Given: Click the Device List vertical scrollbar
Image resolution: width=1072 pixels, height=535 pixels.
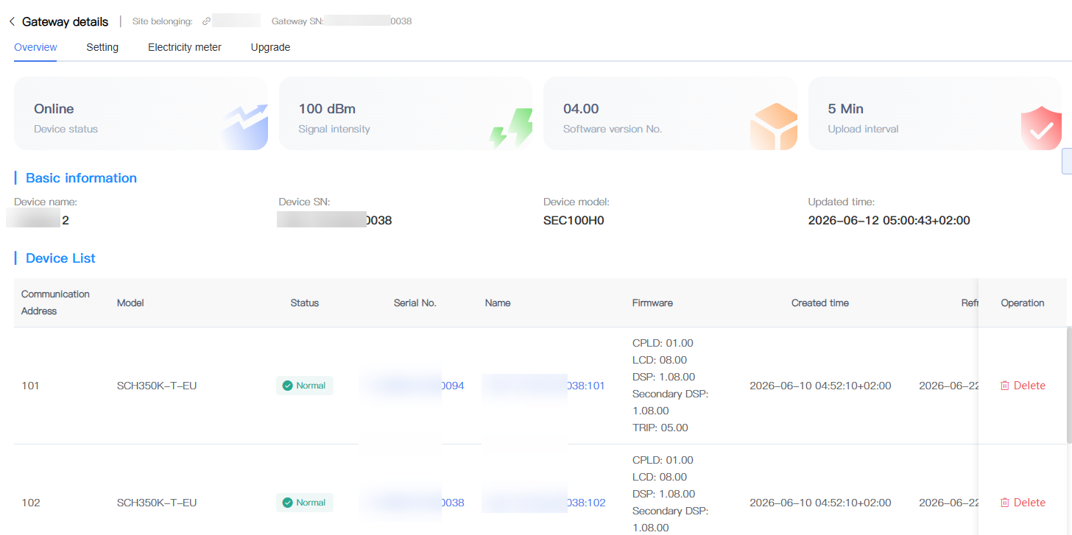Looking at the screenshot, I should (1069, 385).
